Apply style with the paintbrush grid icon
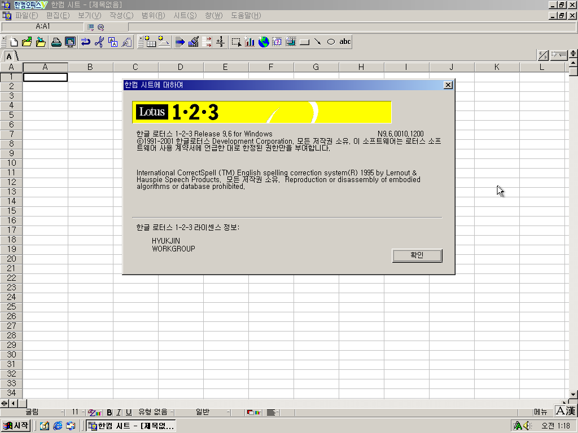The width and height of the screenshot is (578, 433). point(194,42)
